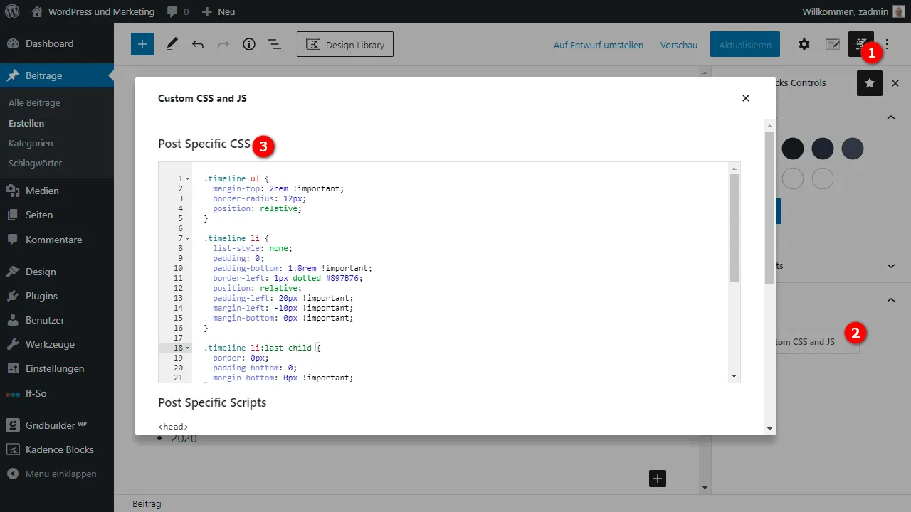Open the Design Library button
Screen dimensions: 911x512
pyautogui.click(x=345, y=44)
